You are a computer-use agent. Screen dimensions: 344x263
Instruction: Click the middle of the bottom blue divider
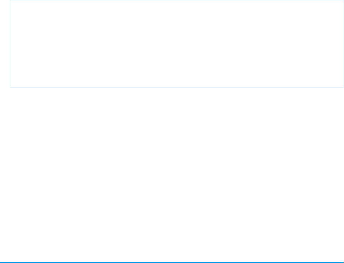coord(172,262)
